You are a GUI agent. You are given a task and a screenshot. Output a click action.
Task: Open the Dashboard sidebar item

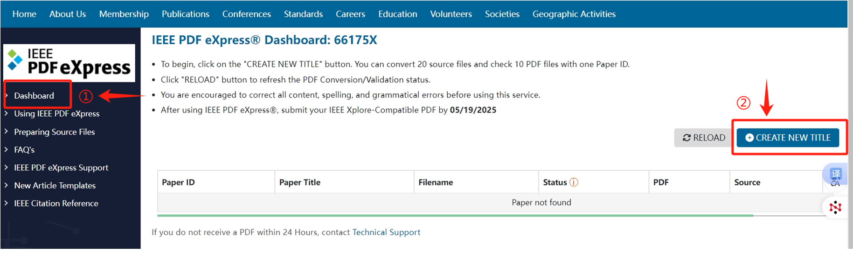(x=34, y=96)
